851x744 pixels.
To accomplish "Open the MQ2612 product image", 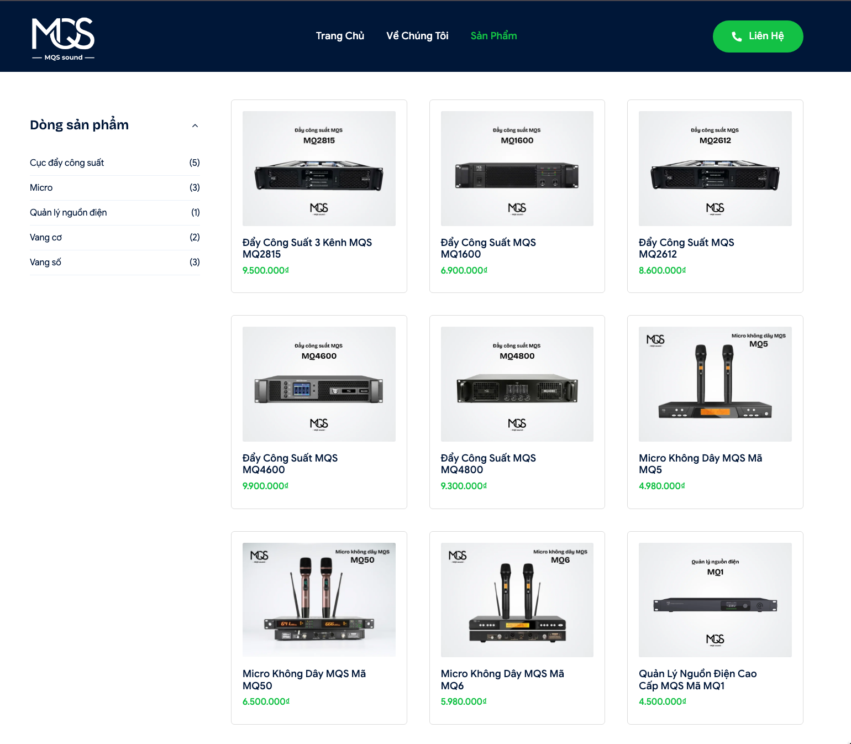I will click(x=715, y=169).
